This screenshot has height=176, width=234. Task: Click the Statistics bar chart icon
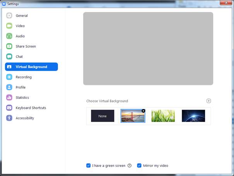point(9,98)
